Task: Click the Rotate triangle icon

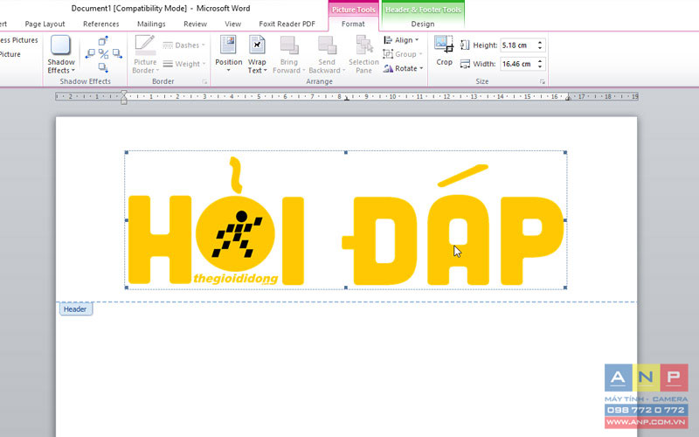Action: pyautogui.click(x=388, y=68)
